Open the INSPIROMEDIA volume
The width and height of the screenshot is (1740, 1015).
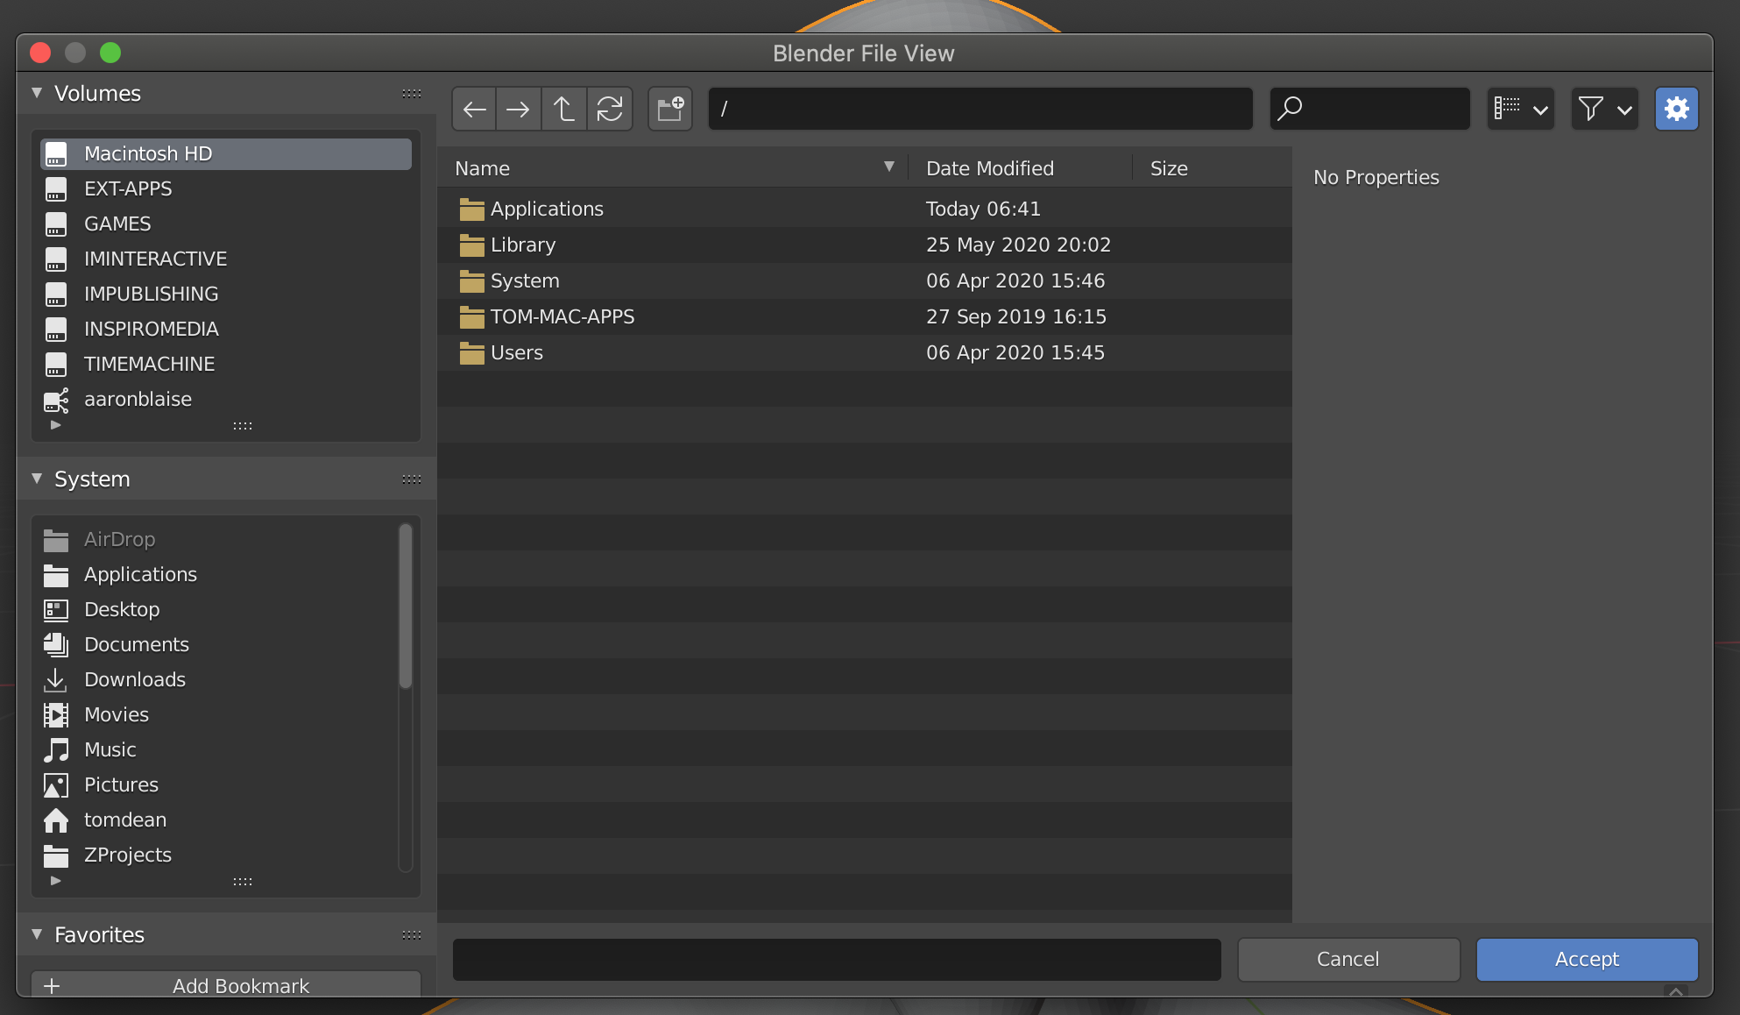coord(226,329)
